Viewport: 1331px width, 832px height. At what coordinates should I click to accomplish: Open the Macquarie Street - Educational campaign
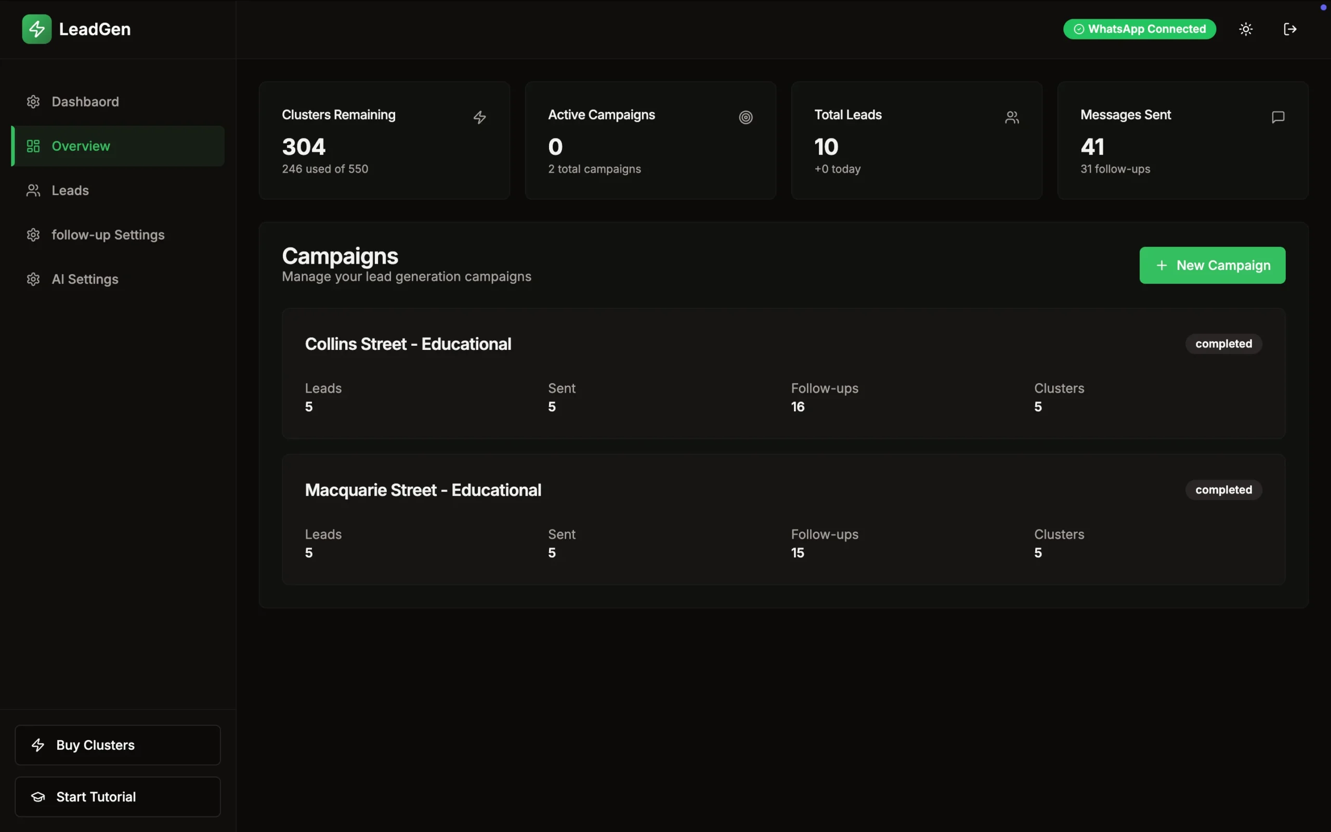tap(423, 490)
